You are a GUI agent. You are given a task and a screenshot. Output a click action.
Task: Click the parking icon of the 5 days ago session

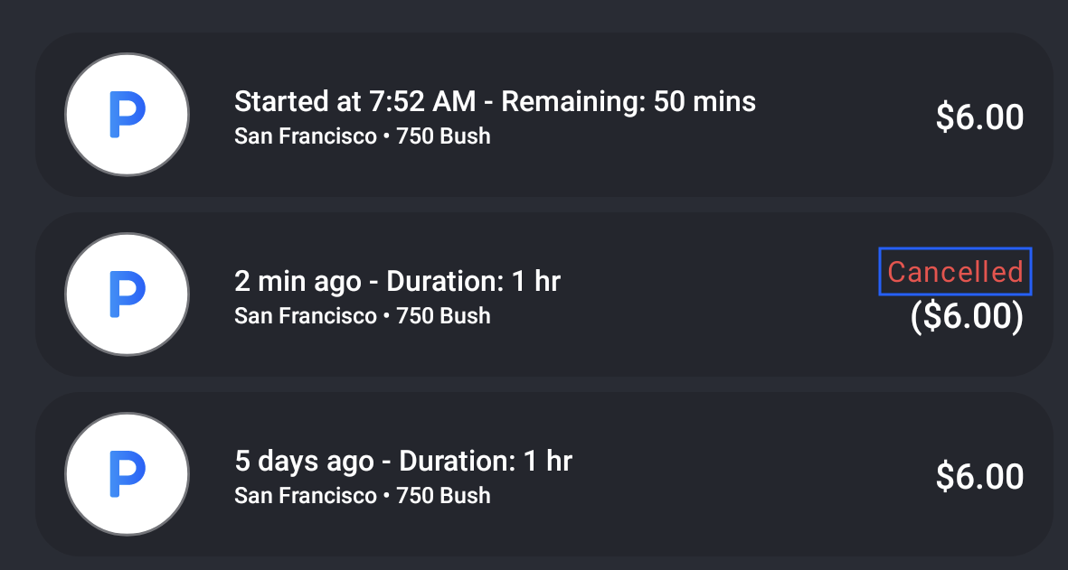coord(127,473)
